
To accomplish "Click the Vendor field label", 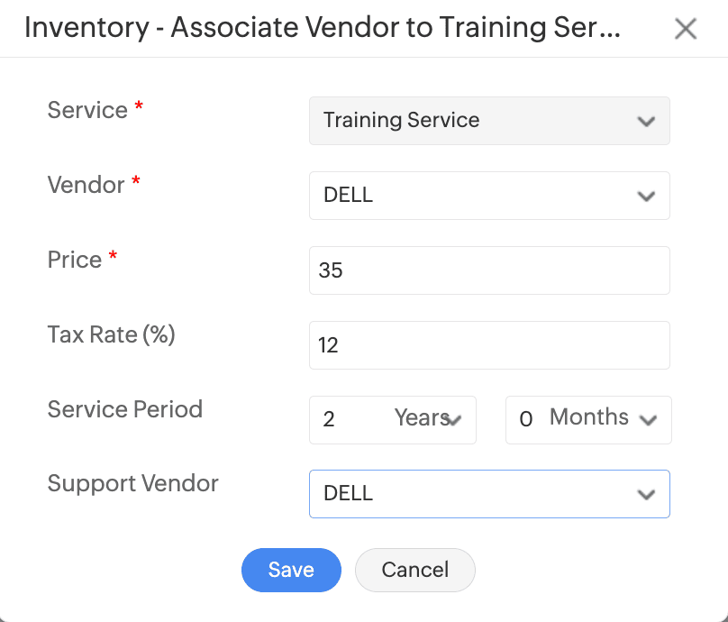I will click(86, 185).
